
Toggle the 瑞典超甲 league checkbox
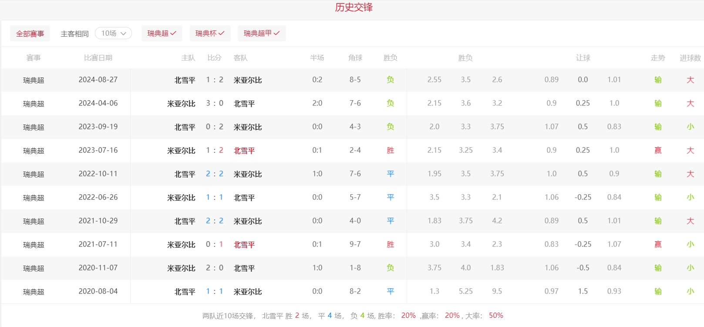[x=261, y=33]
